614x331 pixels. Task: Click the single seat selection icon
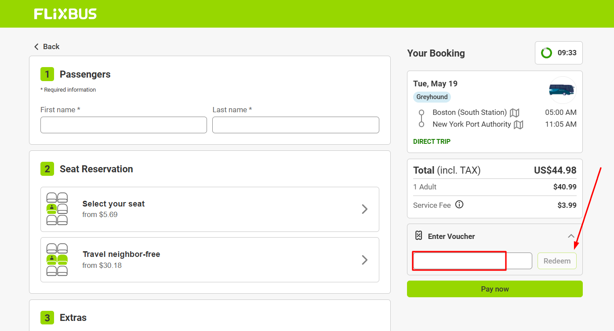[x=57, y=209]
